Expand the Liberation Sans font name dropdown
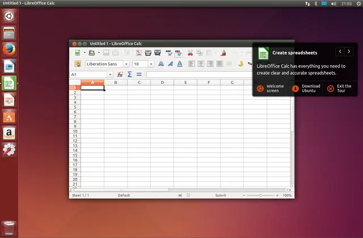 [x=126, y=64]
